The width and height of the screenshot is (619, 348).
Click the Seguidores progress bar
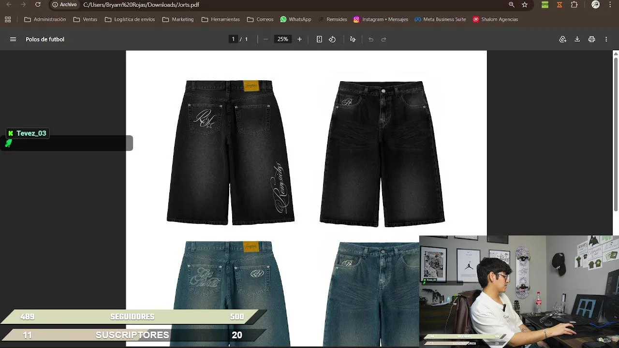tap(133, 317)
